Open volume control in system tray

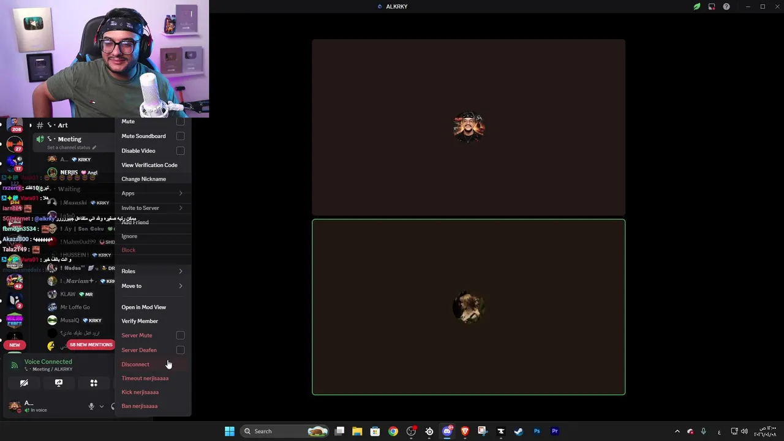[x=744, y=431]
